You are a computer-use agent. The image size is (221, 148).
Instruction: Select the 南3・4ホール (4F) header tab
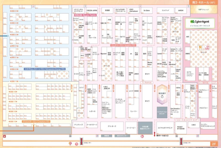tap(204, 2)
